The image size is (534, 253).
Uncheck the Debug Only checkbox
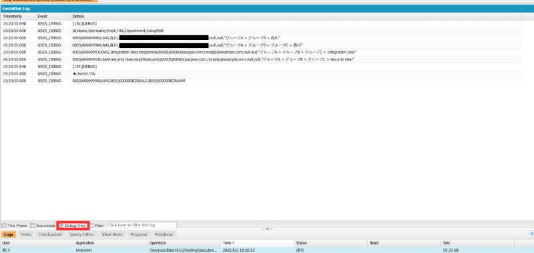tap(61, 226)
